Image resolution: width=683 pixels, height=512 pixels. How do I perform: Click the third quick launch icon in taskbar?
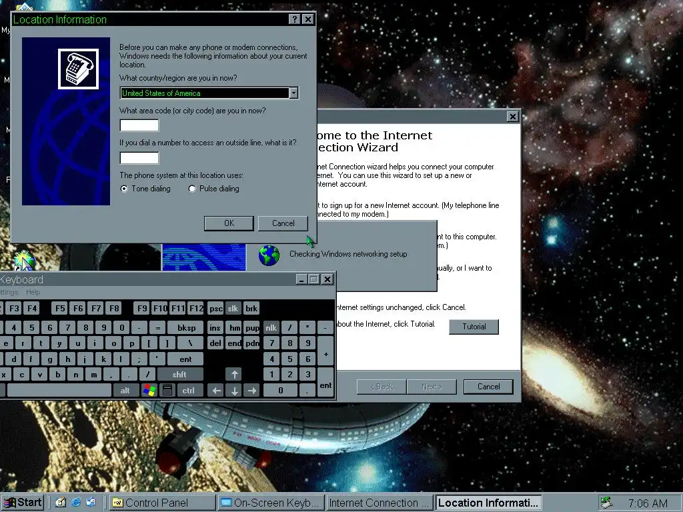91,503
